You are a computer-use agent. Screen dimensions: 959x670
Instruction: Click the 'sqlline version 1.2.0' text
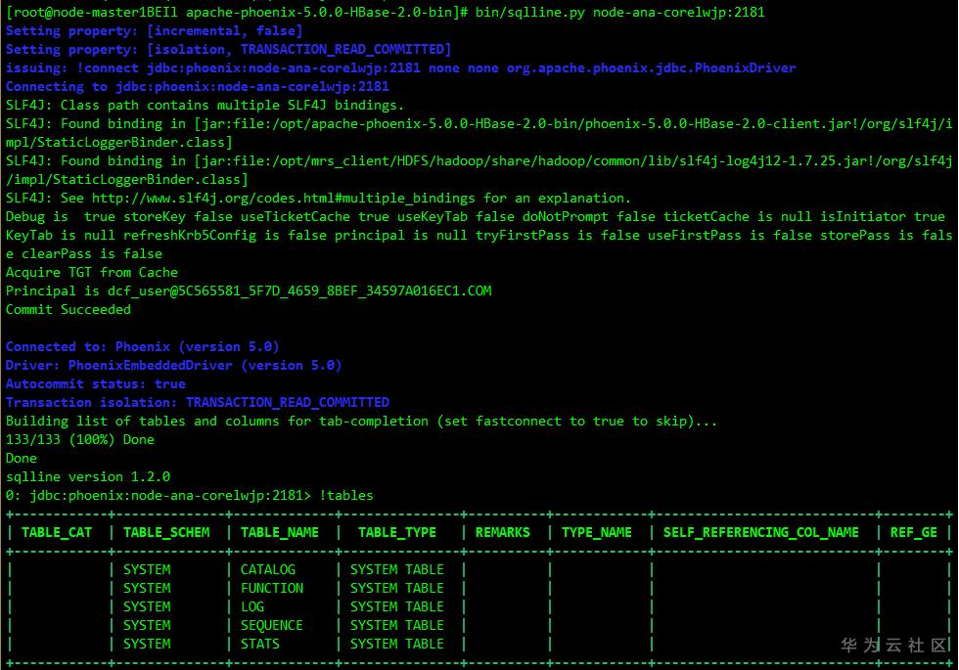[88, 476]
